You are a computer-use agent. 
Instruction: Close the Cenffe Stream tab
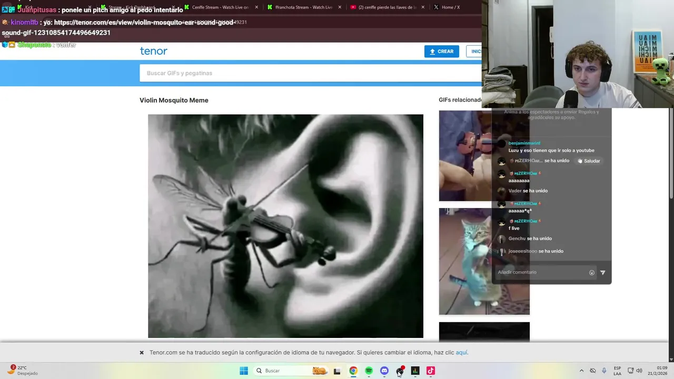[x=256, y=7]
